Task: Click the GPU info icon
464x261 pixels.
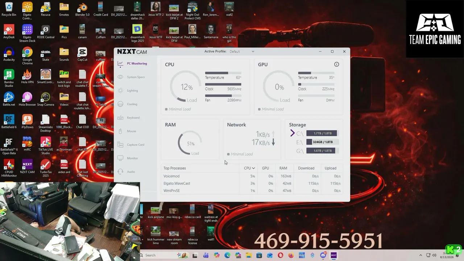Action: (x=336, y=65)
